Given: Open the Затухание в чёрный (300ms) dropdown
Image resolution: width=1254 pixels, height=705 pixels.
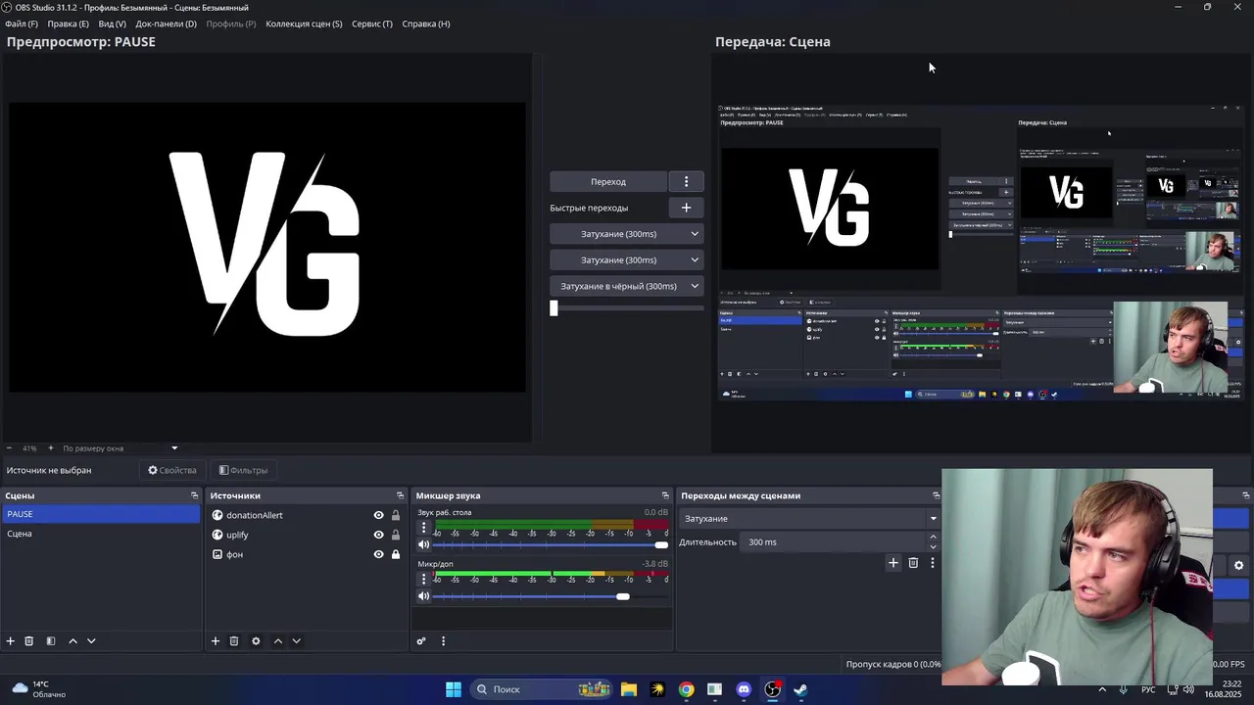Looking at the screenshot, I should click(x=626, y=286).
